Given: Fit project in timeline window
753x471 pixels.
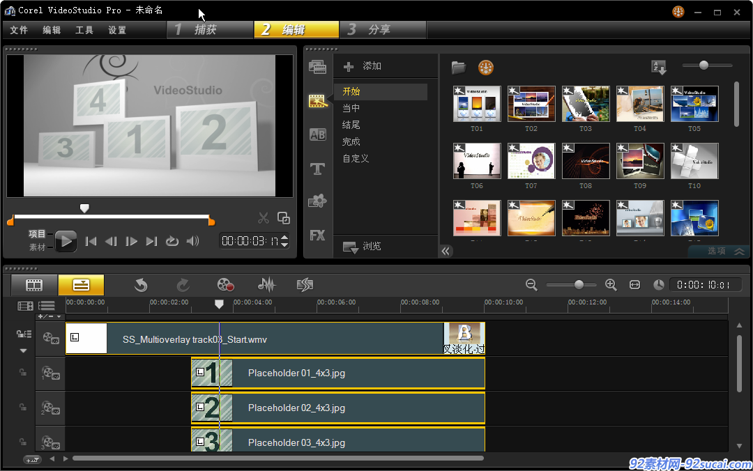Looking at the screenshot, I should (635, 285).
